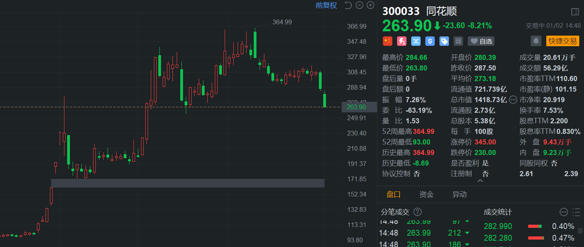
Task: Click the blue shuffle arrows icon
Action: click(416, 41)
